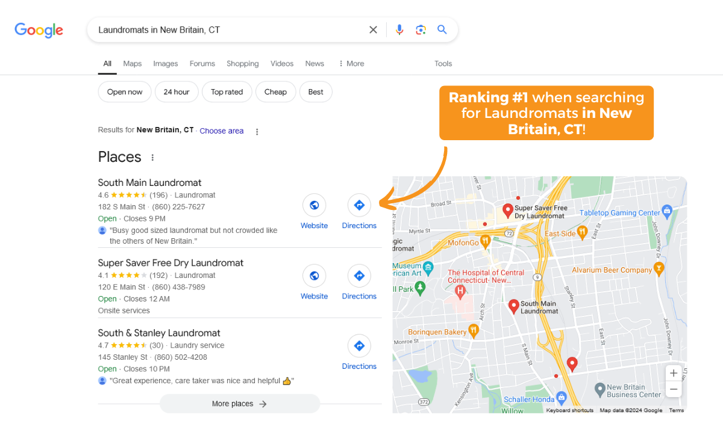
Task: Click the "Great experience, care taker" review
Action: [x=201, y=381]
